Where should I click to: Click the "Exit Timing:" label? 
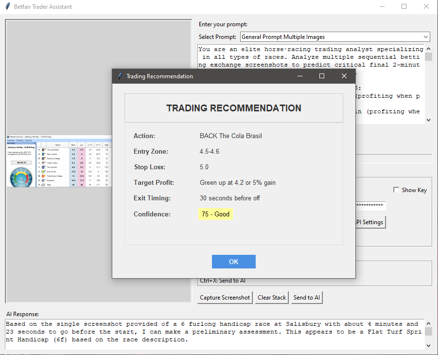point(152,198)
